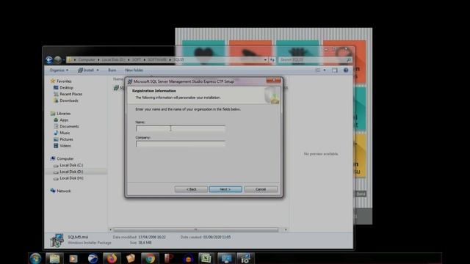Open the Install dropdown arrow
The width and height of the screenshot is (470, 264).
(x=98, y=70)
